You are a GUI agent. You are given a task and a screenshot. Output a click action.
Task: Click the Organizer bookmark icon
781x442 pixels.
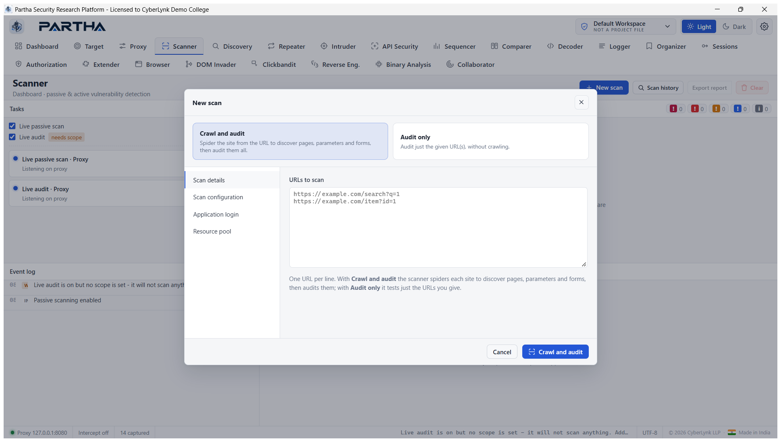point(649,46)
